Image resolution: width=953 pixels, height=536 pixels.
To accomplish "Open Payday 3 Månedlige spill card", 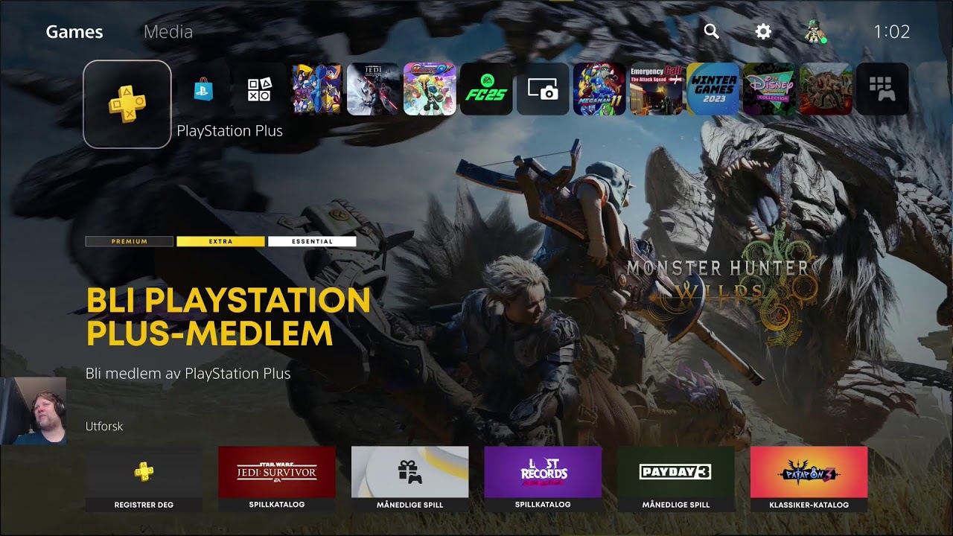I will 676,479.
